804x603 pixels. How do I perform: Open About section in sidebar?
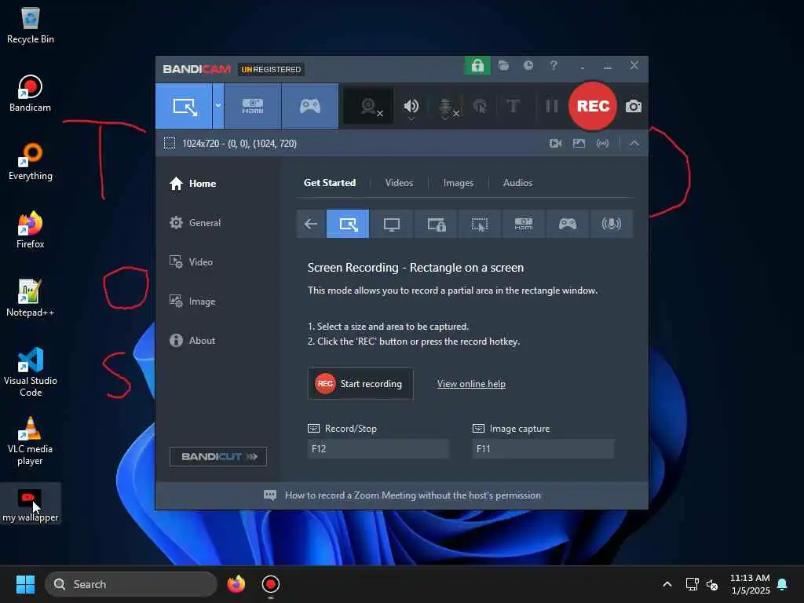(192, 341)
